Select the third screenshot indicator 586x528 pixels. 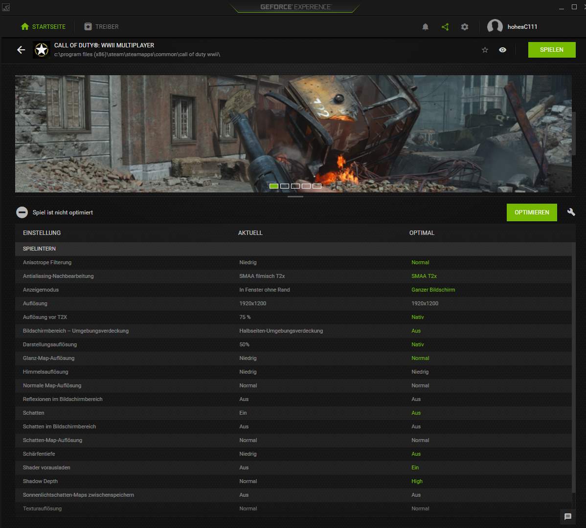click(295, 186)
